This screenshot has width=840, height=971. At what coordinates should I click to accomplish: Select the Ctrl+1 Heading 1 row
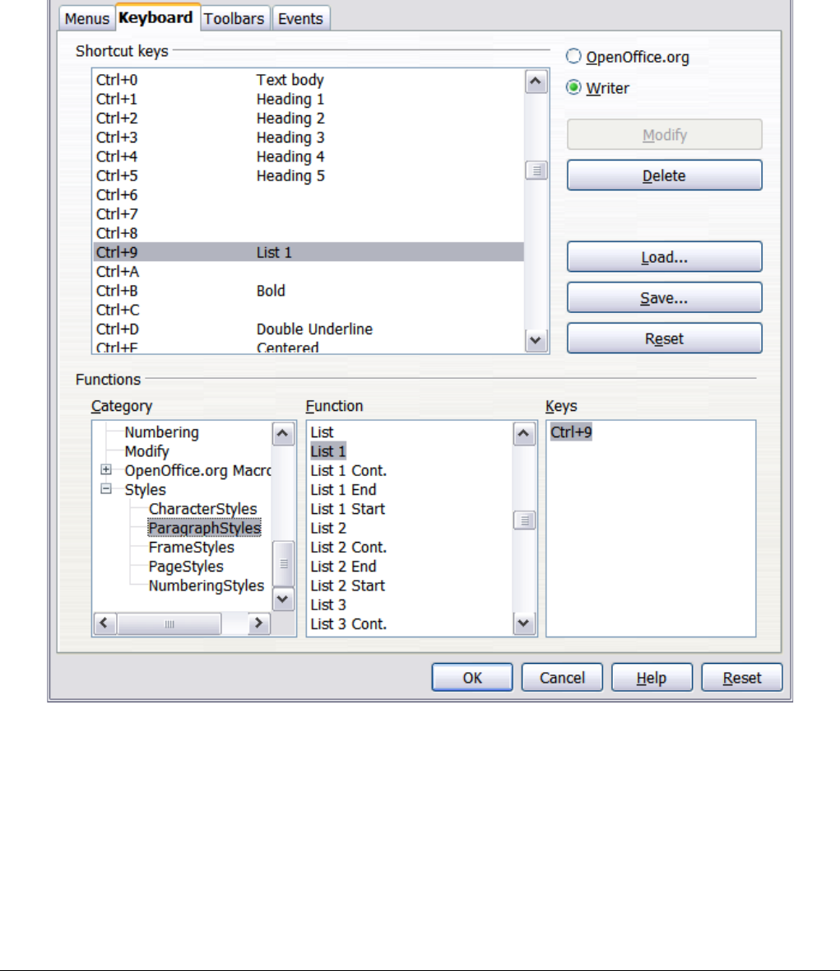pos(309,99)
